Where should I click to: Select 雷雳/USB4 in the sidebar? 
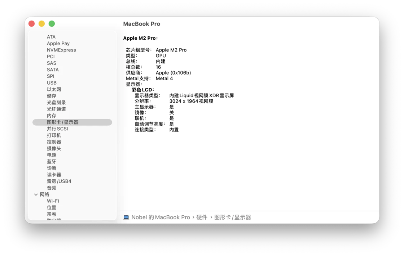point(59,181)
